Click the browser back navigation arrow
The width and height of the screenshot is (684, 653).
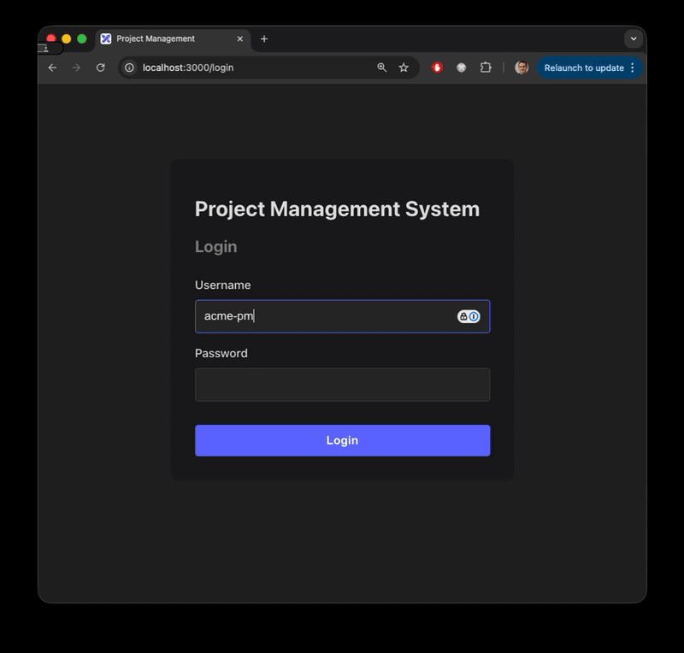(x=51, y=68)
